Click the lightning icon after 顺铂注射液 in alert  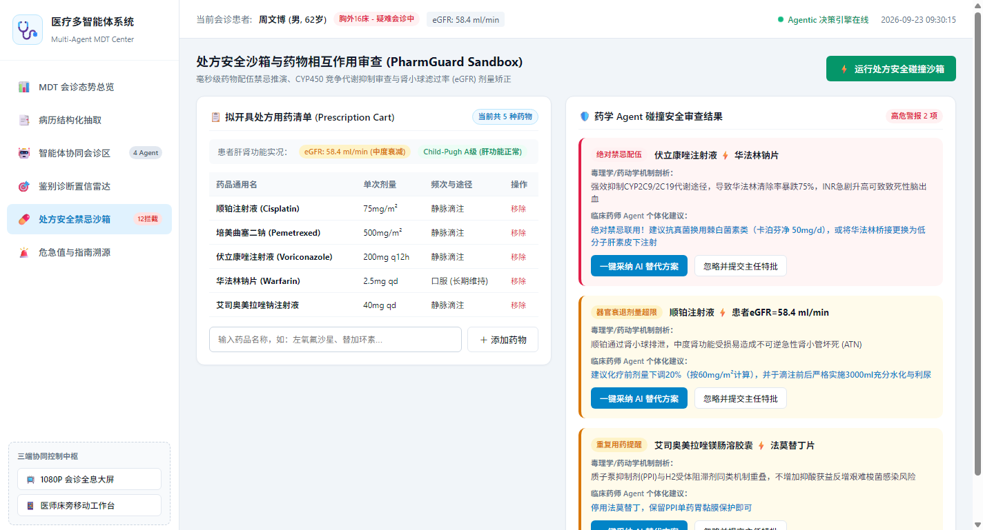(x=723, y=312)
